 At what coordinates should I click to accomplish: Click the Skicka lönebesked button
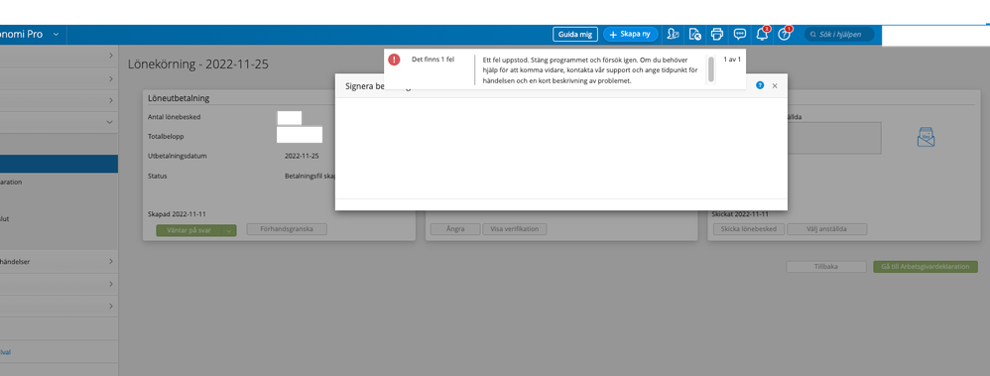point(749,229)
